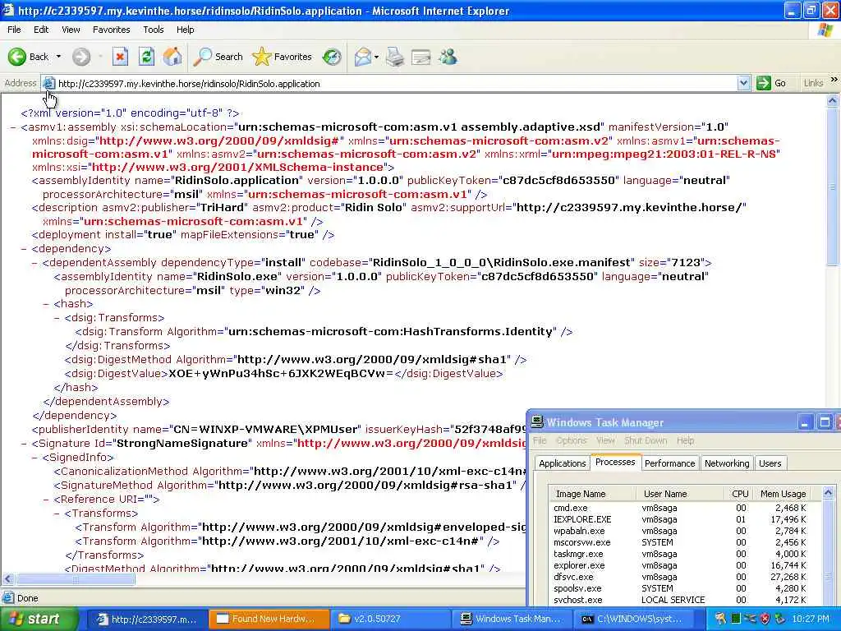Click the Messenger people icon
The image size is (841, 631).
pos(448,57)
